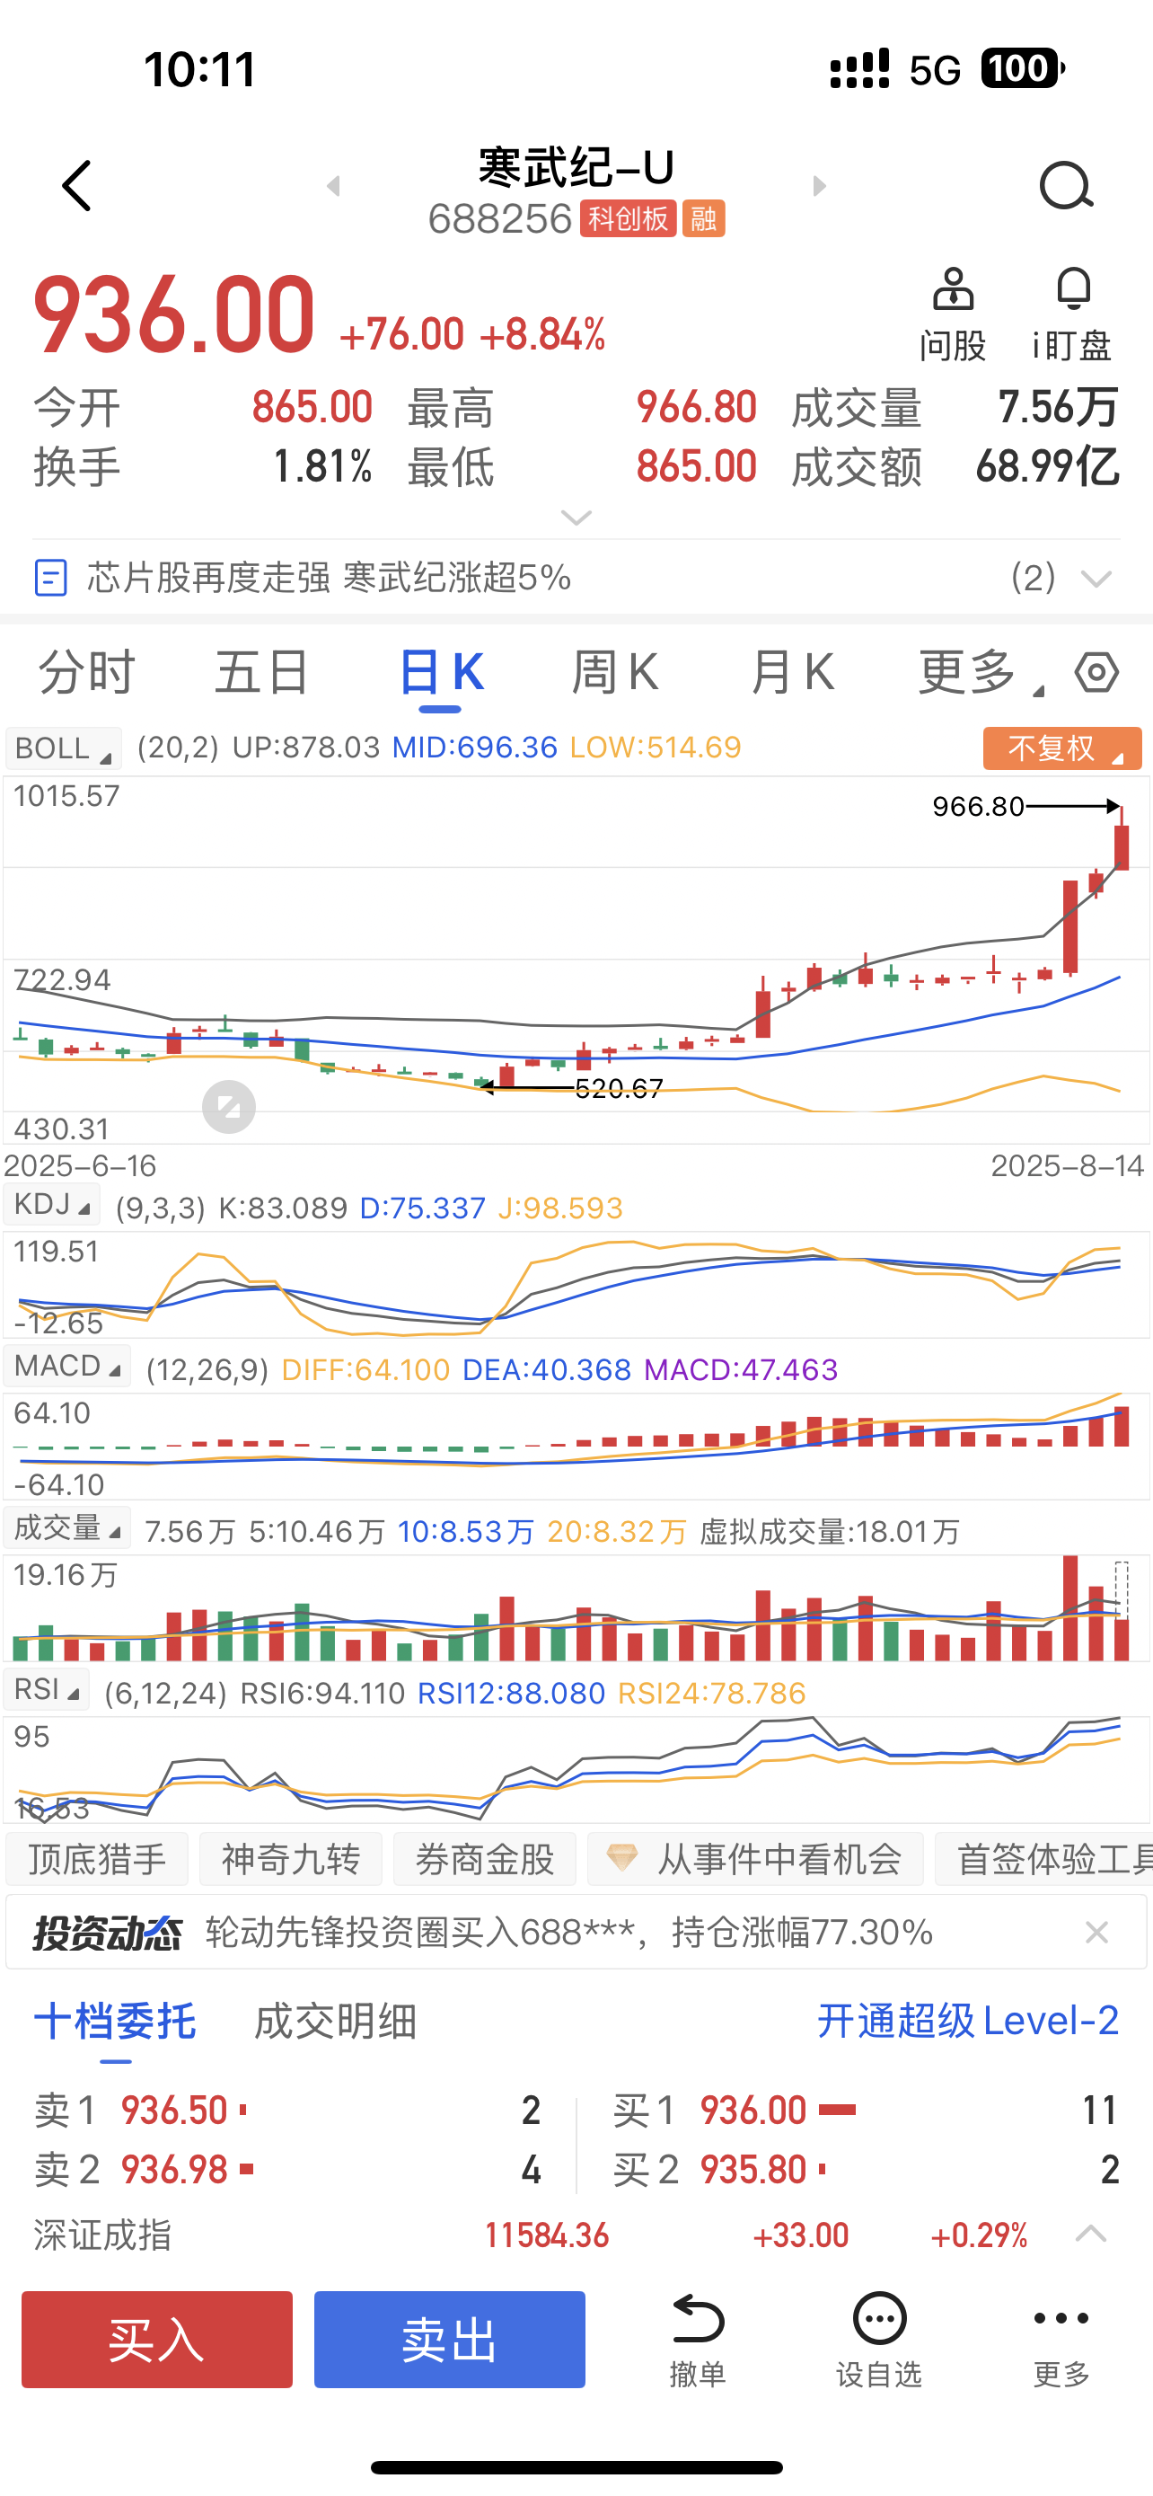Tap the battery 100 indicator
This screenshot has width=1153, height=2496.
coord(1024,69)
